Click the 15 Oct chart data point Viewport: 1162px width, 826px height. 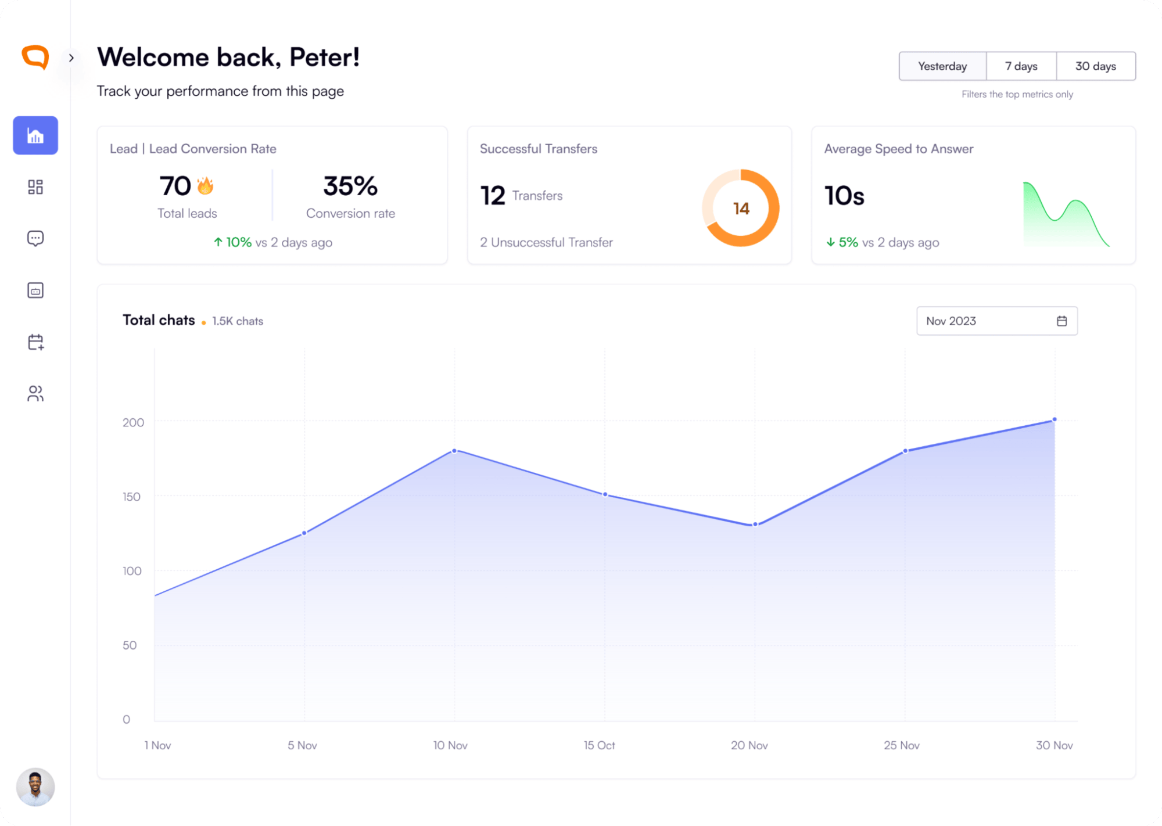(605, 494)
